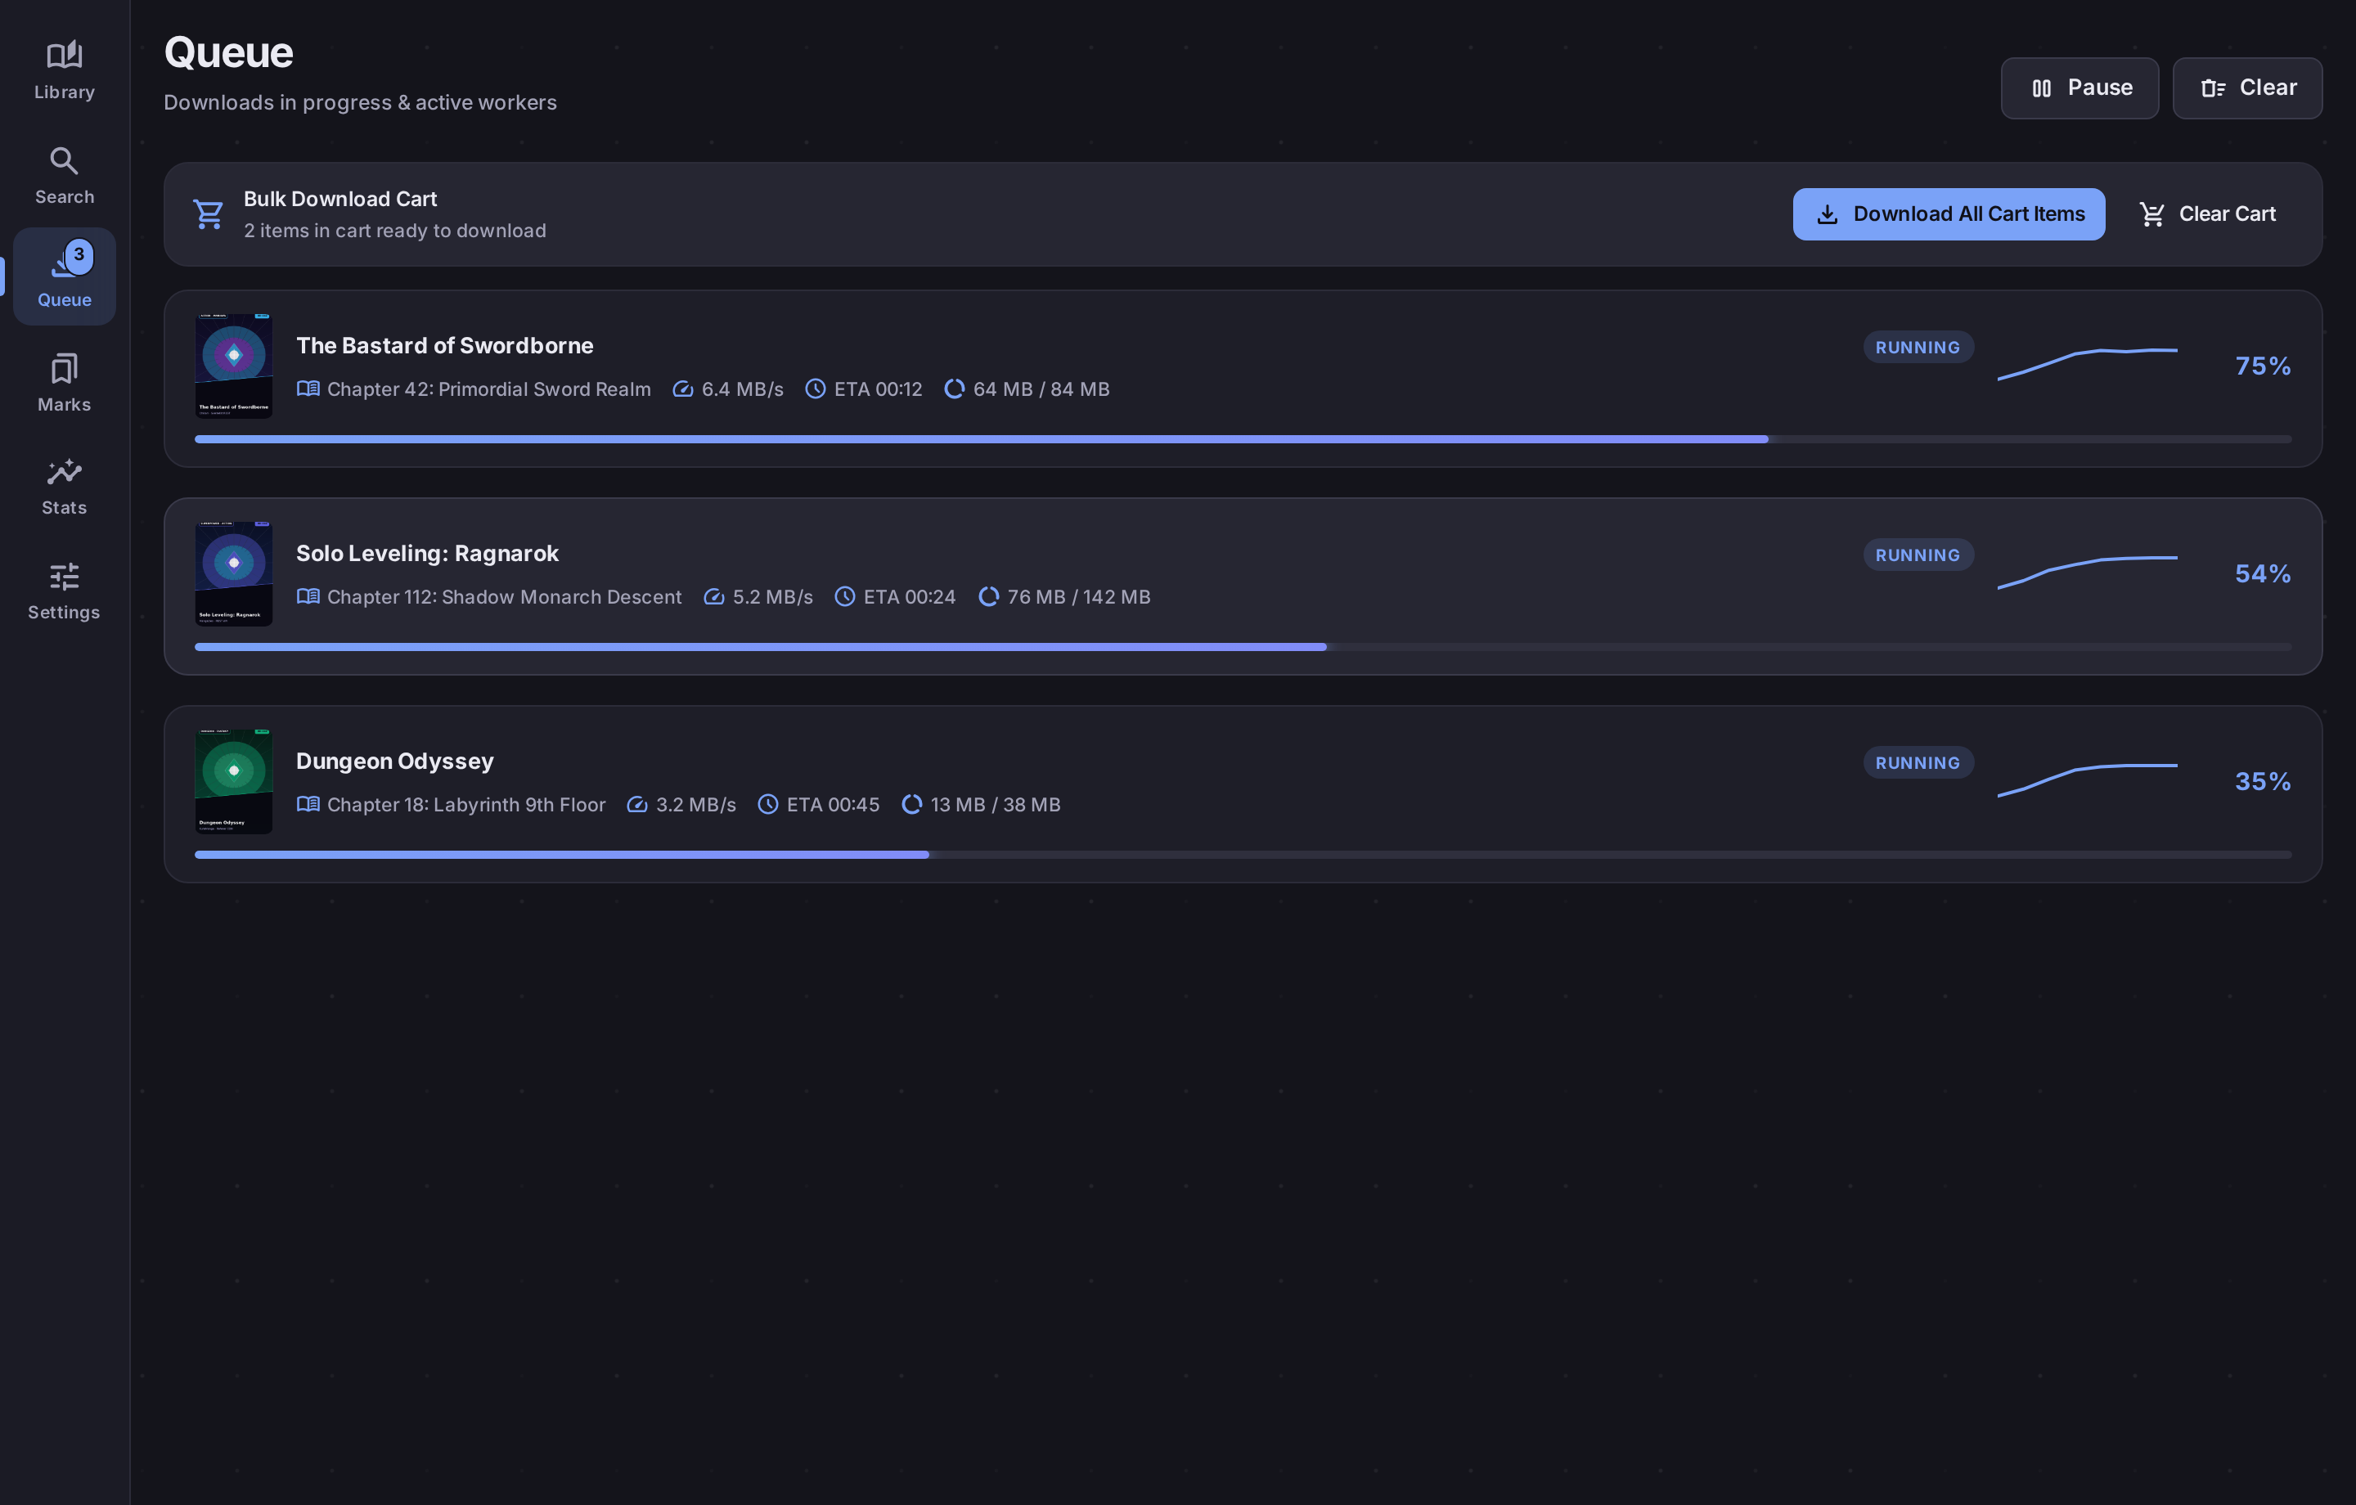Click the Queue badge showing 3
Viewport: 2356px width, 1505px height.
(79, 255)
